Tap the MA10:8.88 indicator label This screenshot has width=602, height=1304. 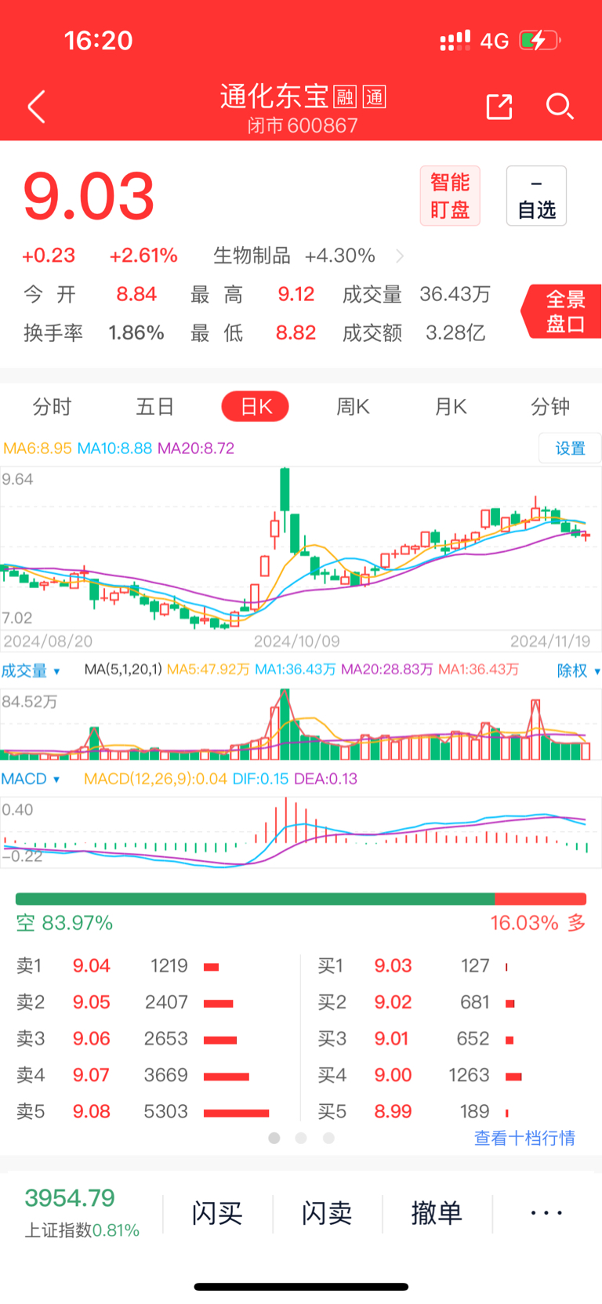pos(114,449)
